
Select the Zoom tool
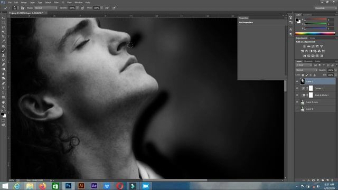tap(3, 107)
